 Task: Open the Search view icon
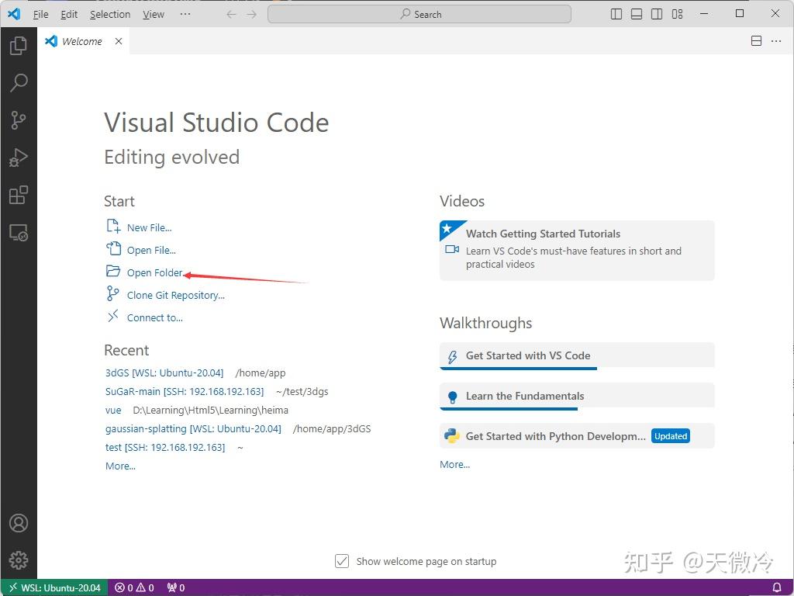click(x=19, y=82)
